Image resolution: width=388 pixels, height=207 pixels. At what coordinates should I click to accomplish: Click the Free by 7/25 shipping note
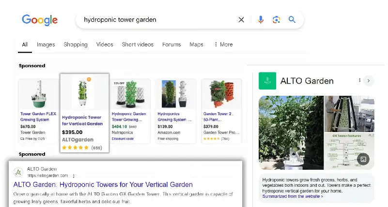pyautogui.click(x=32, y=139)
